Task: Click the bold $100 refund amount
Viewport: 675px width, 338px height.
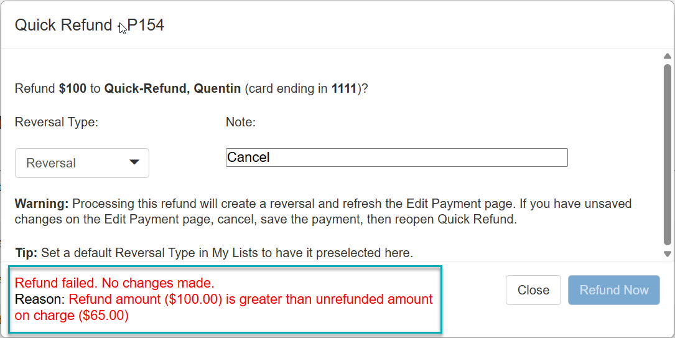Action: [x=72, y=88]
